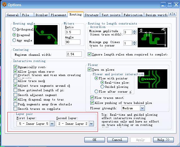Viewport: 180px width, 147px height.
Task: Click the Help >> button
Action: [x=163, y=140]
